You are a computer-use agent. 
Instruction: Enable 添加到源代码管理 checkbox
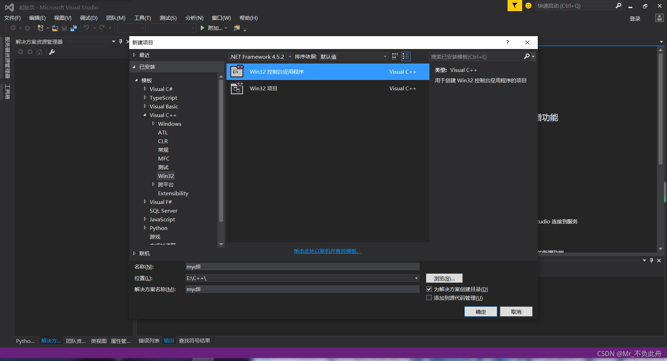click(429, 298)
